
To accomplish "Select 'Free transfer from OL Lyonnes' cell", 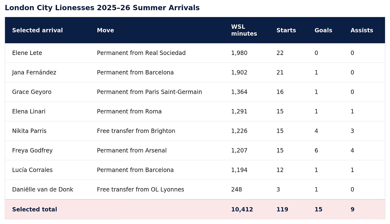I will tap(141, 190).
